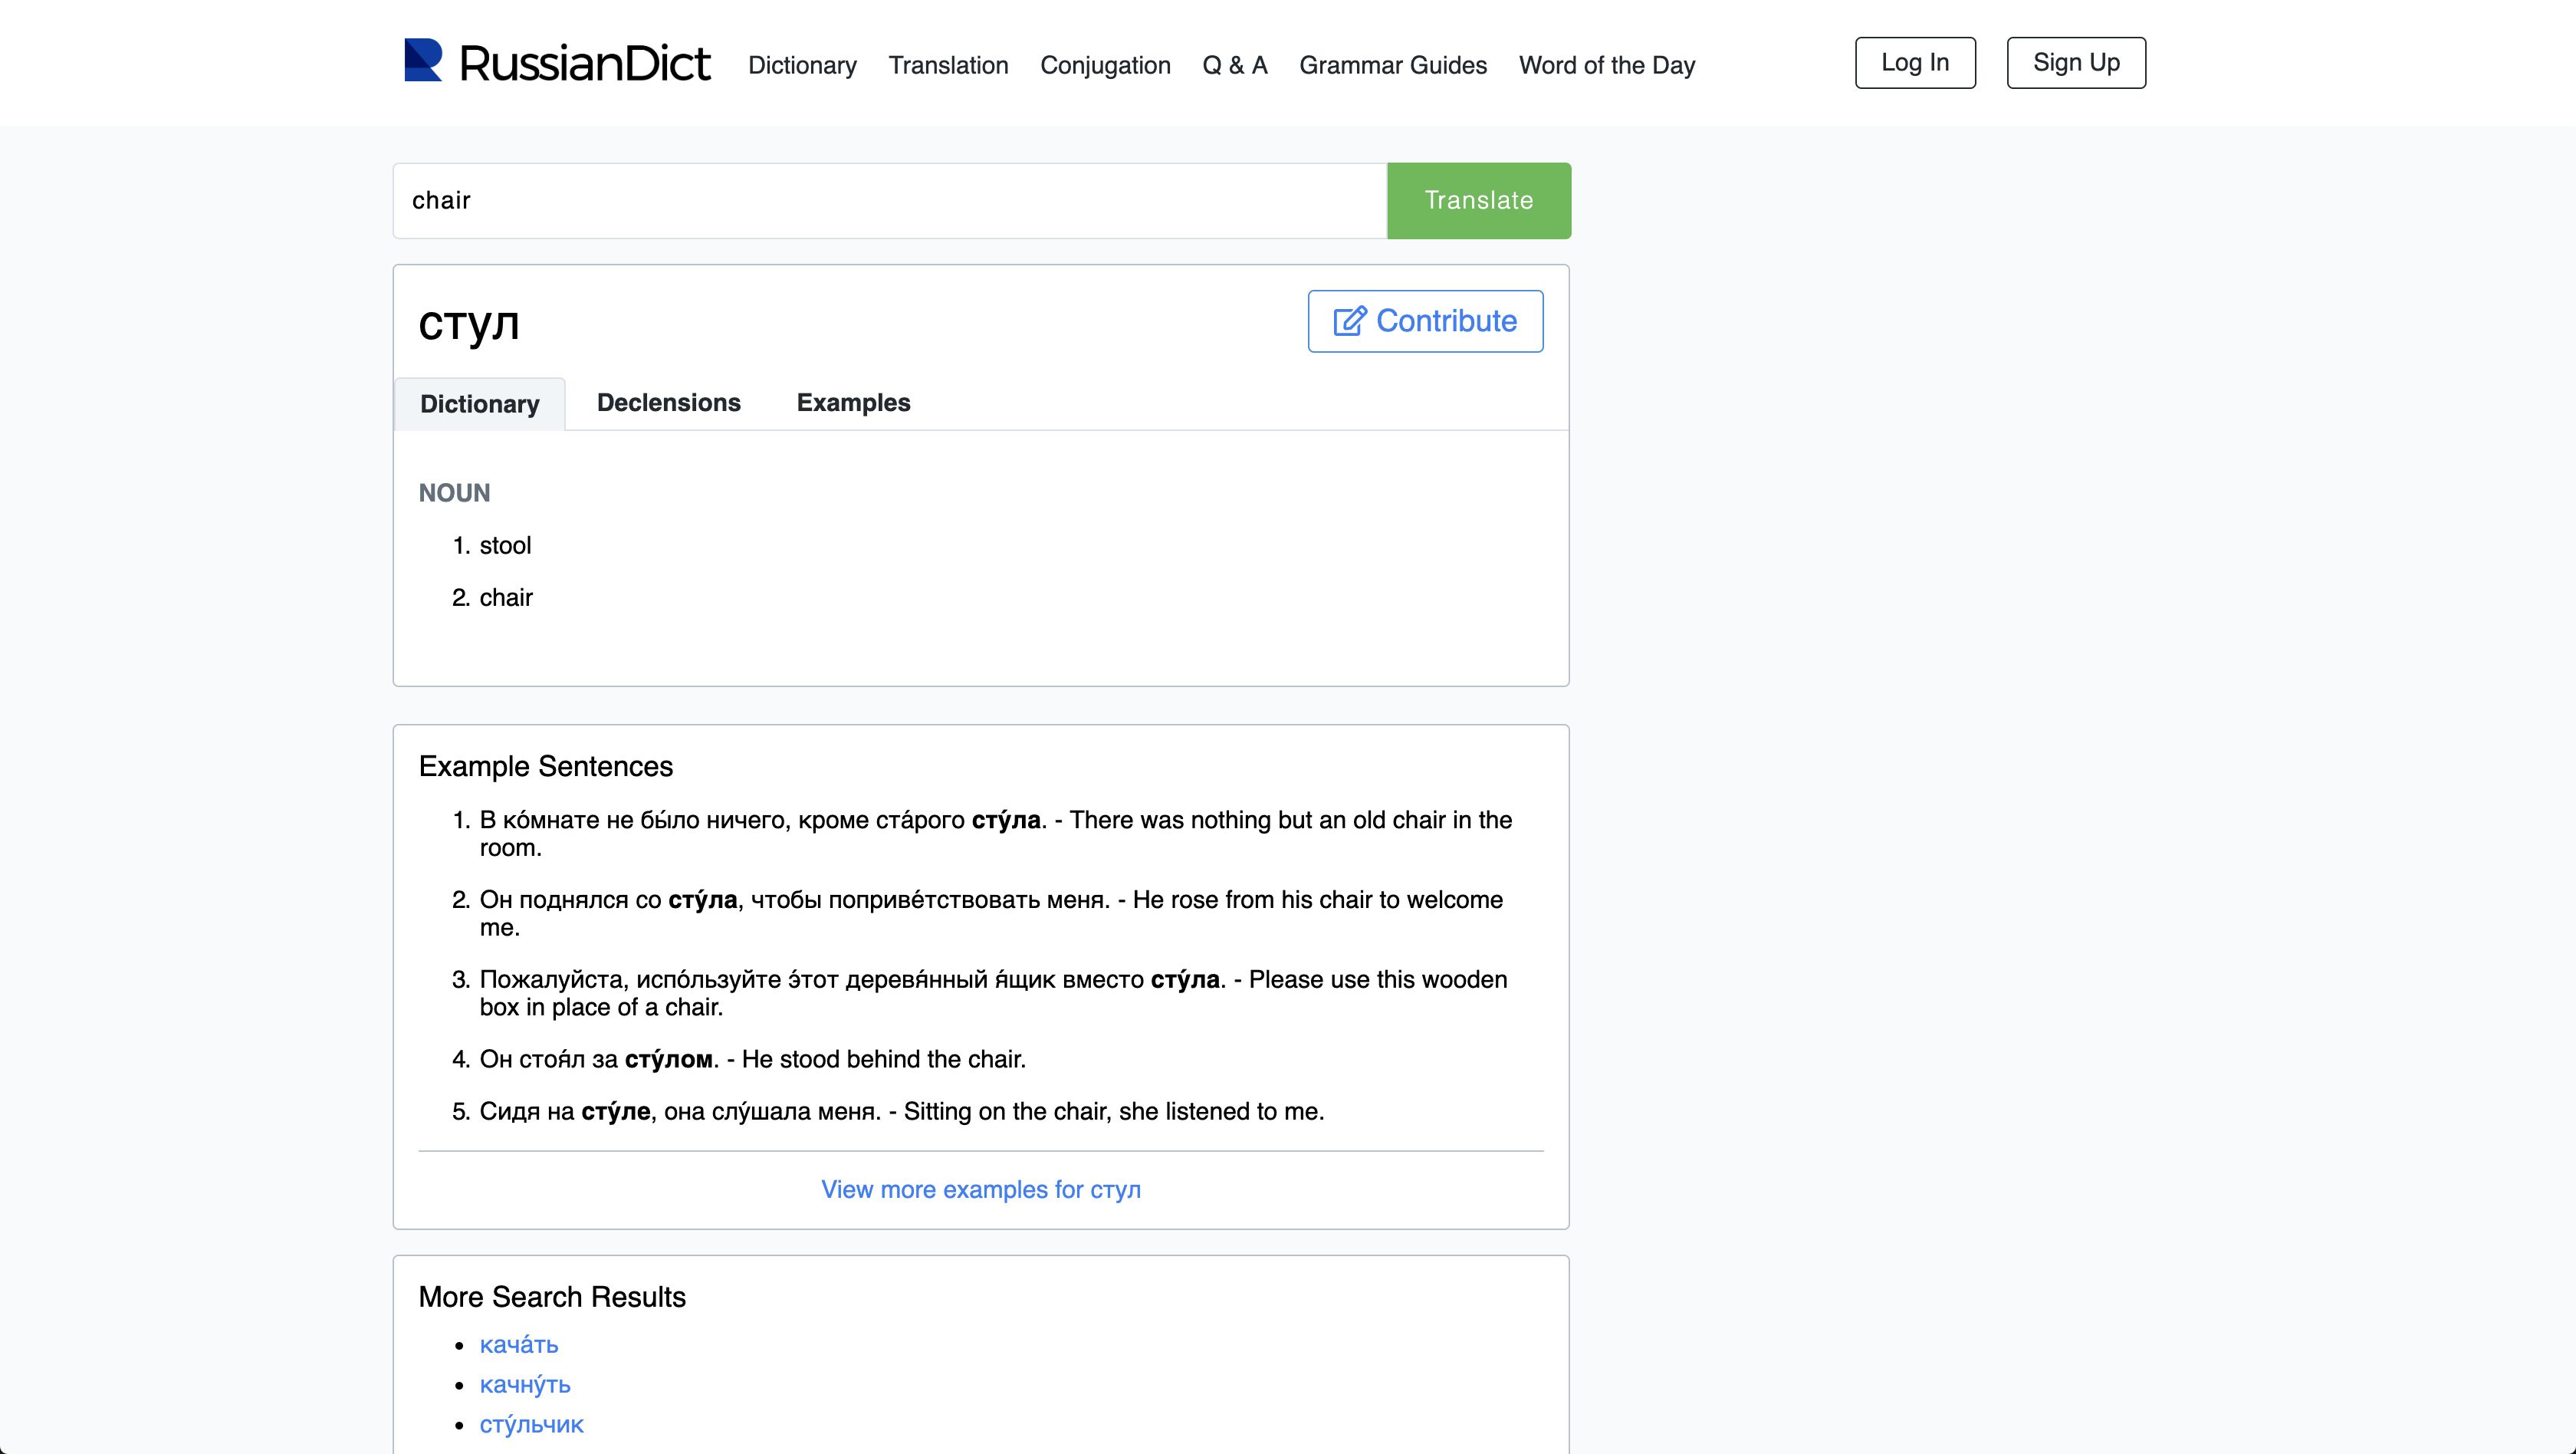The height and width of the screenshot is (1454, 2576).
Task: Go to the Translation page
Action: [948, 65]
